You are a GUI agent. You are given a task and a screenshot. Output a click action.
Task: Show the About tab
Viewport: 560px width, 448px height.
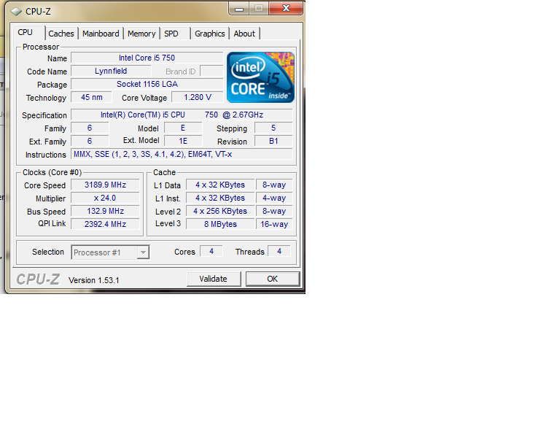coord(244,34)
